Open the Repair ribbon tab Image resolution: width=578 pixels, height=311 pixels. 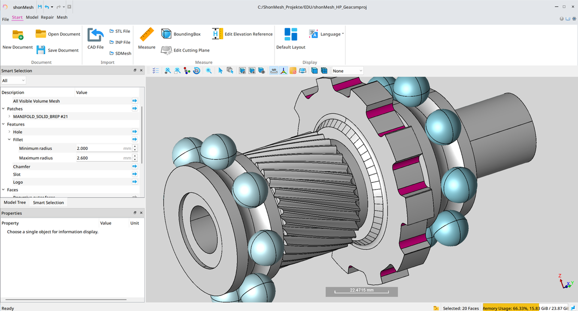tap(47, 17)
